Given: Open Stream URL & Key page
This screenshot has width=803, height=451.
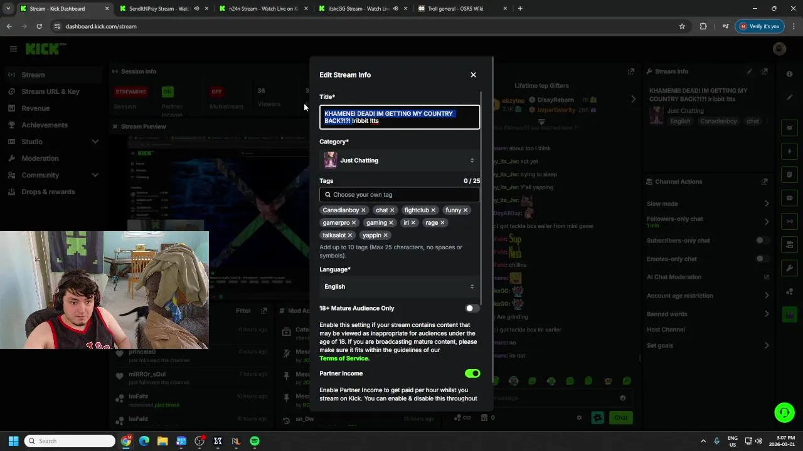Looking at the screenshot, I should [53, 91].
